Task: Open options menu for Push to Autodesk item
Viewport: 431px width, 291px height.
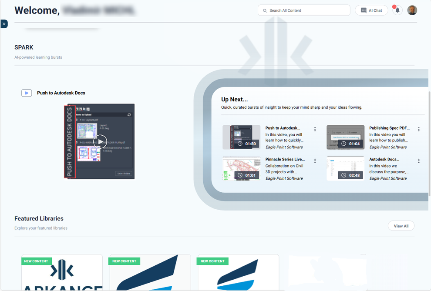Action: (315, 129)
